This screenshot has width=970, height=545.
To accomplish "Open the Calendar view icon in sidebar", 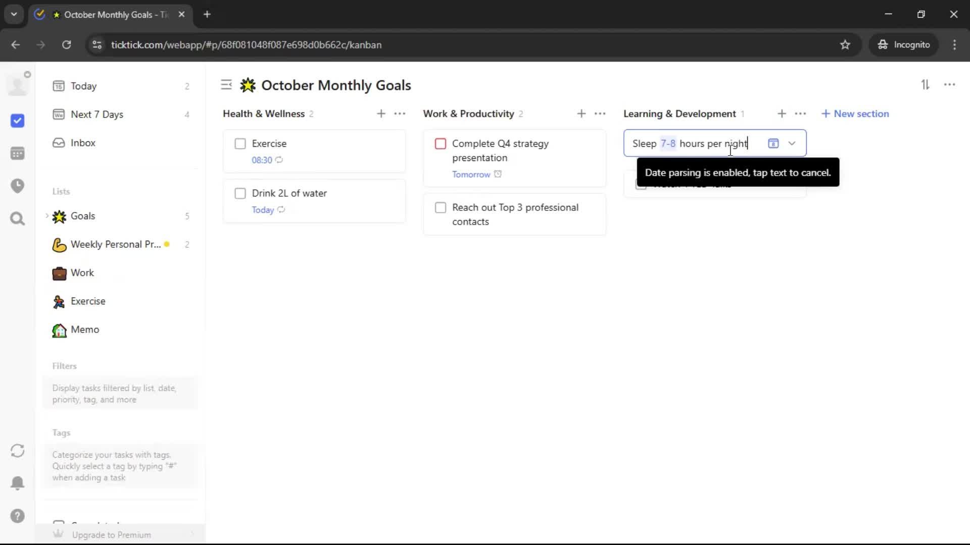I will pyautogui.click(x=17, y=153).
